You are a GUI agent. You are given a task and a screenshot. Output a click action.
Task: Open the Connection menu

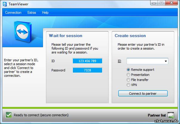[13, 13]
